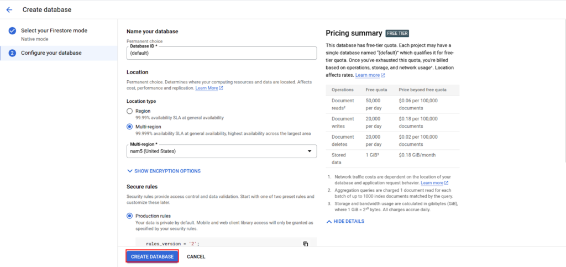Focus the Database ID input field
Image resolution: width=566 pixels, height=267 pixels.
pos(222,53)
